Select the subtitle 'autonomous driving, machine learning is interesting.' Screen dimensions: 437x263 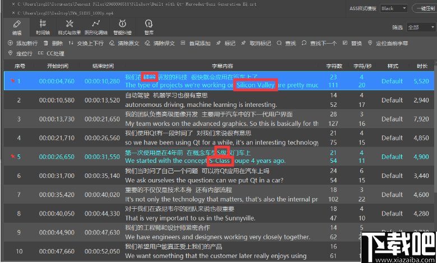coord(201,105)
